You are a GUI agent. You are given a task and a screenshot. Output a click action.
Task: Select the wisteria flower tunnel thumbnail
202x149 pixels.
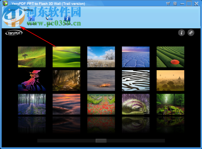point(136,104)
